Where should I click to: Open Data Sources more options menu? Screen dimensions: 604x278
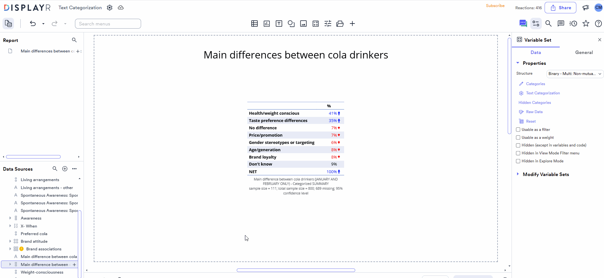click(74, 169)
